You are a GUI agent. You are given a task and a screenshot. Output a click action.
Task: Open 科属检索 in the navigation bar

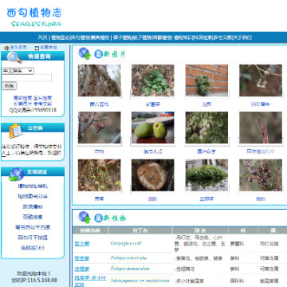coord(202,37)
